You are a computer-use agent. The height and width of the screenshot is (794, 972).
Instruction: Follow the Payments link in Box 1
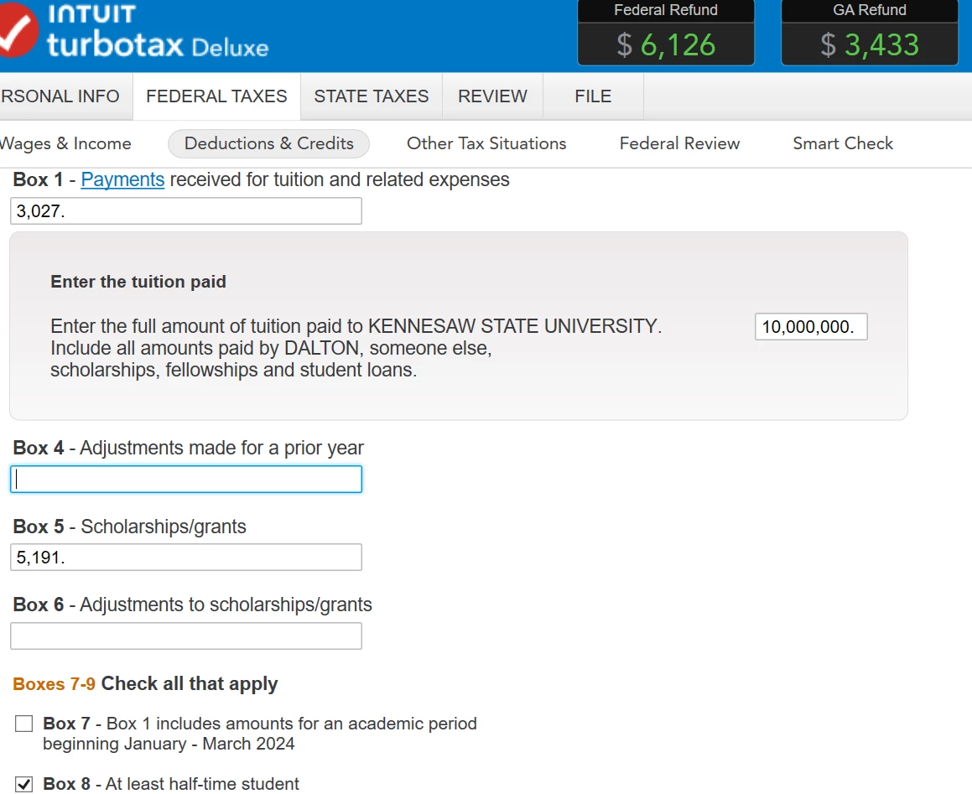(122, 179)
